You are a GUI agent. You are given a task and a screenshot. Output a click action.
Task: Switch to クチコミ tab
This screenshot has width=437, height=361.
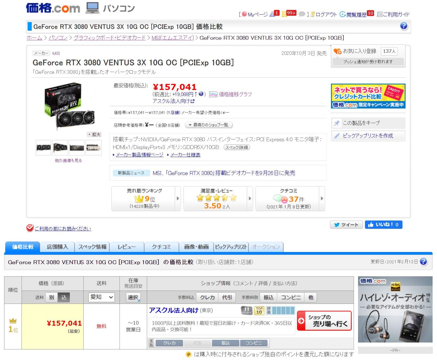pos(162,247)
